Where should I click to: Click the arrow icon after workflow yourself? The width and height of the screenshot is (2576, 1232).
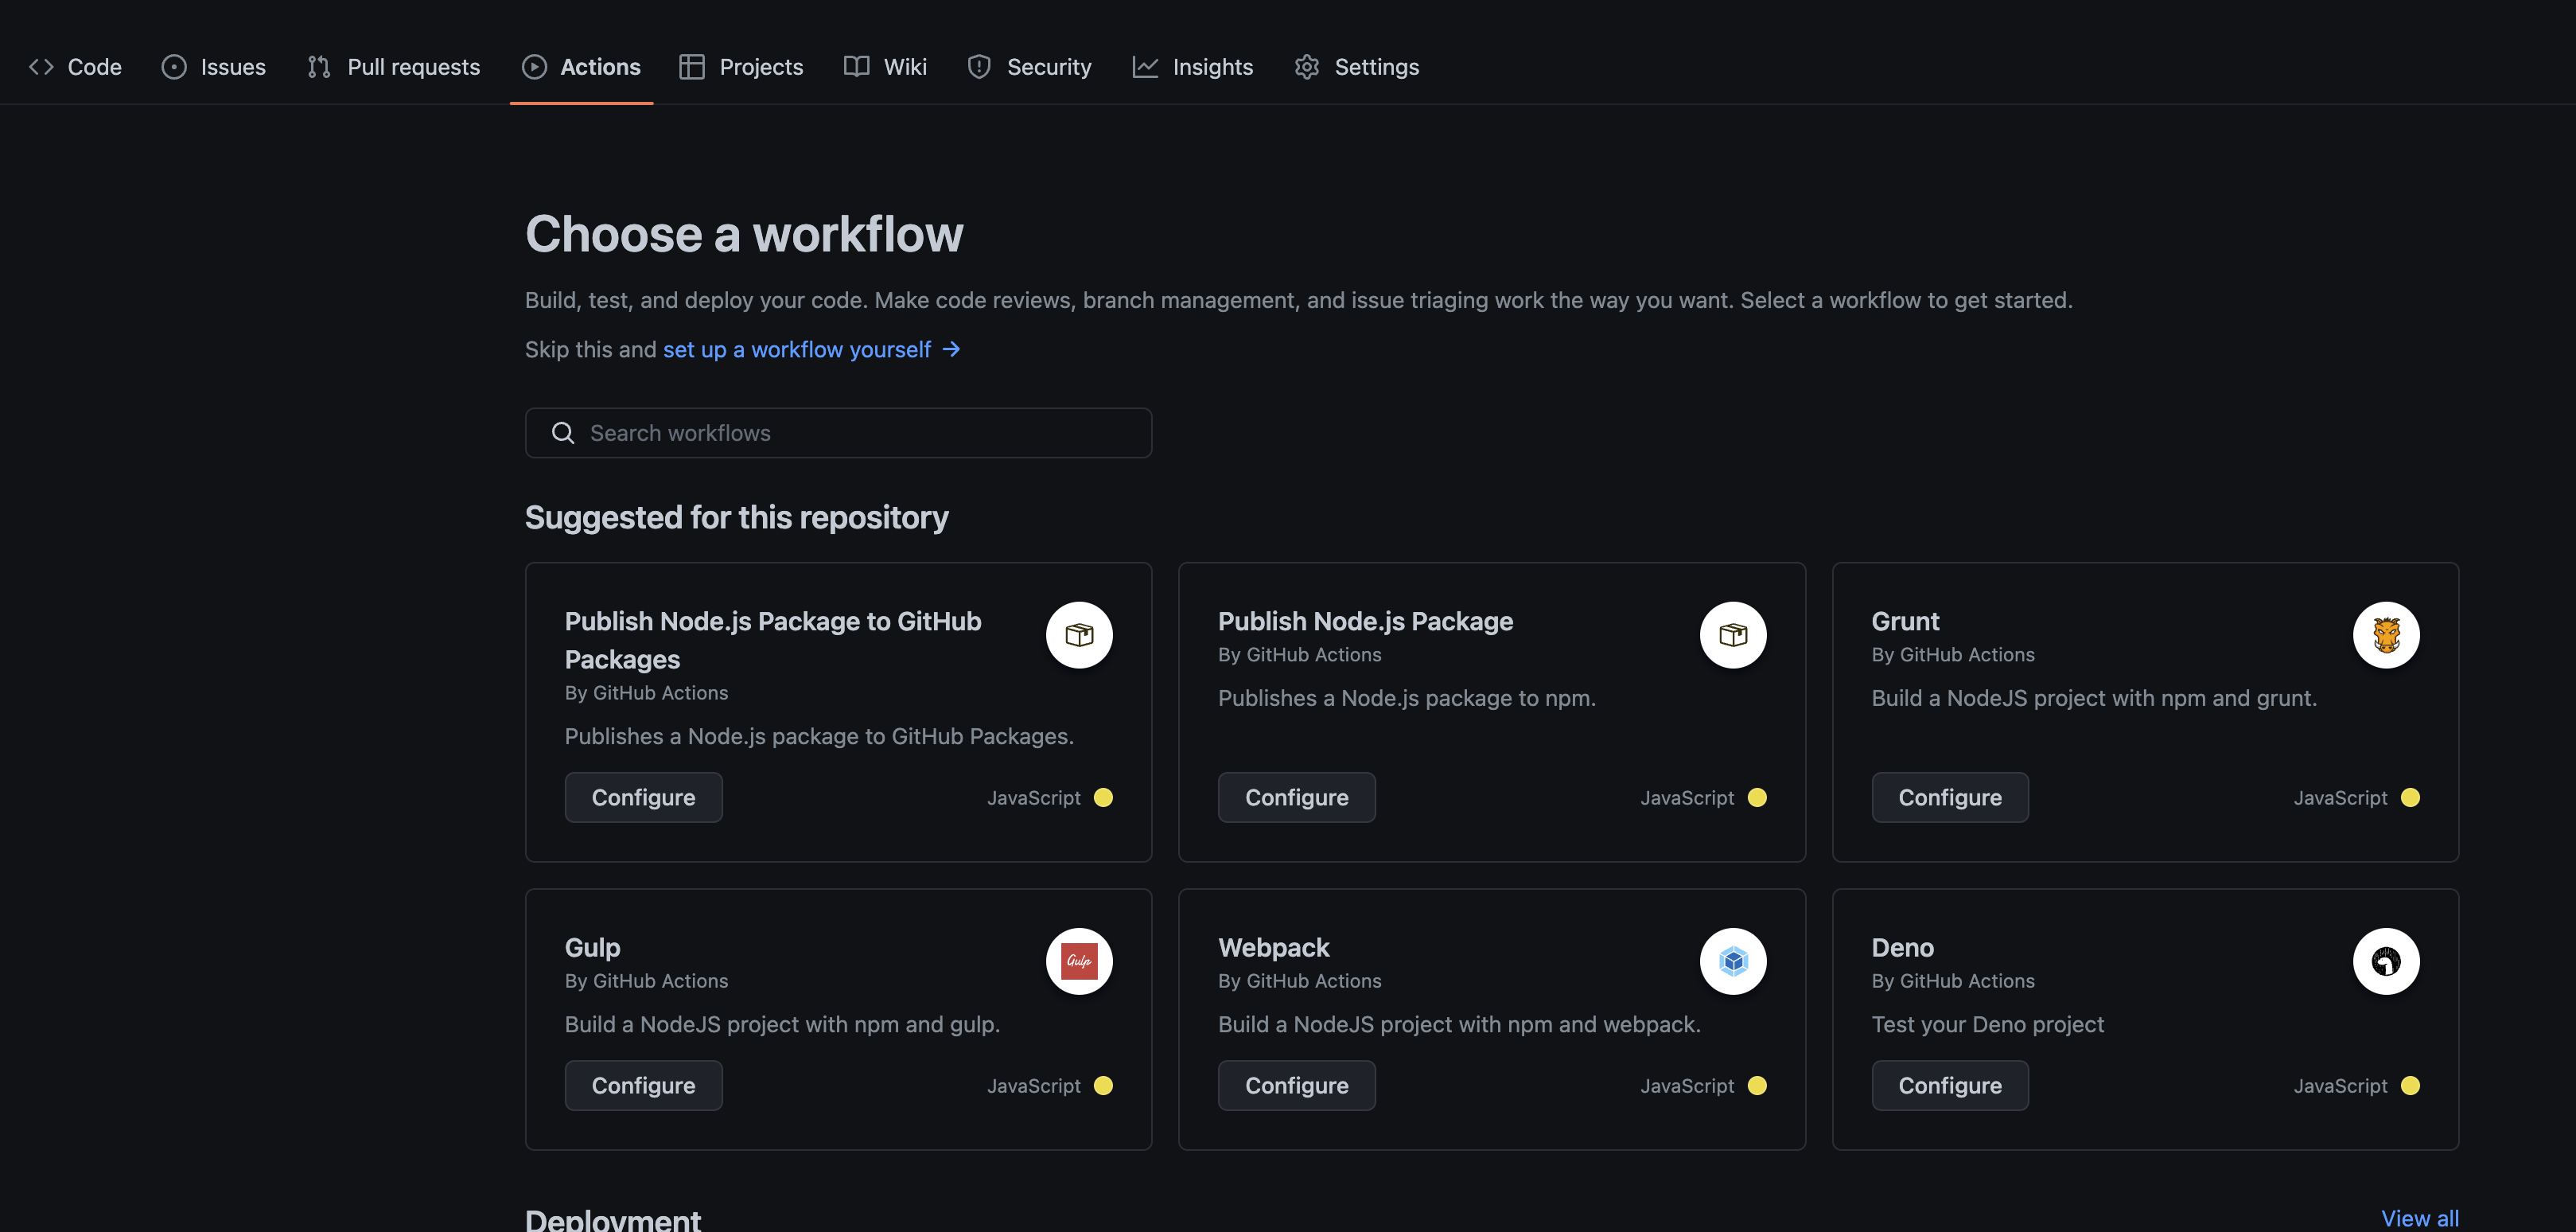tap(951, 349)
